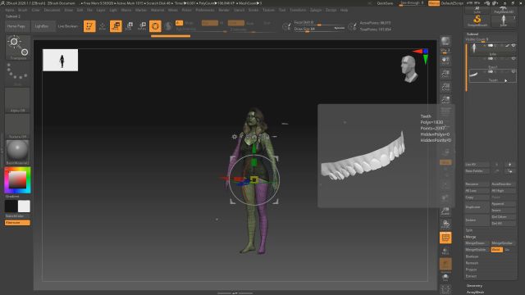Toggle Live Boolean mode

67,26
